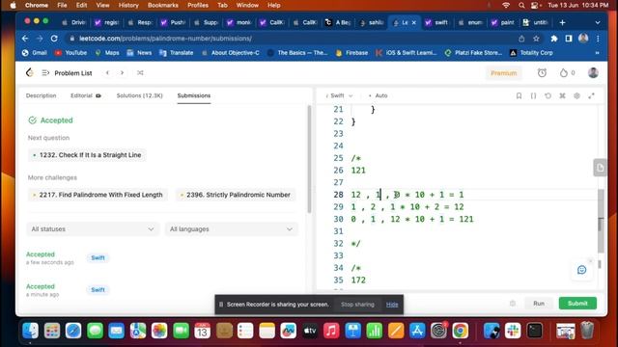Switch to the Solutions (12.3K) tab
618x347 pixels.
pos(139,95)
